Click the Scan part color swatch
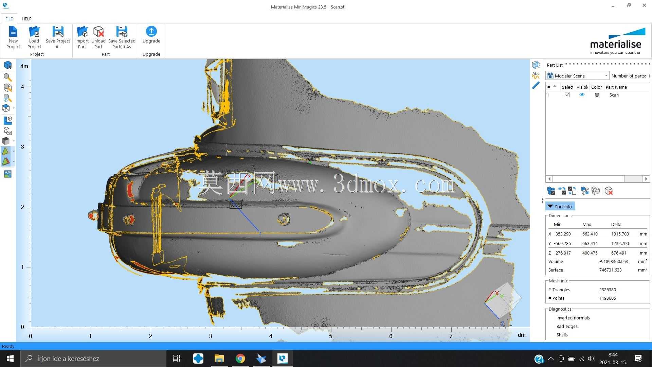The width and height of the screenshot is (652, 367). coord(597,95)
